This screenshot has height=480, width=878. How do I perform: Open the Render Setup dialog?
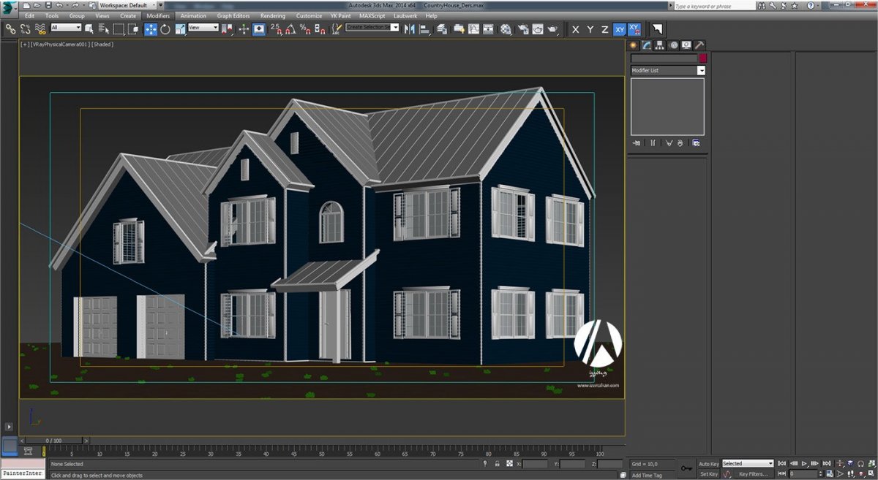(522, 29)
